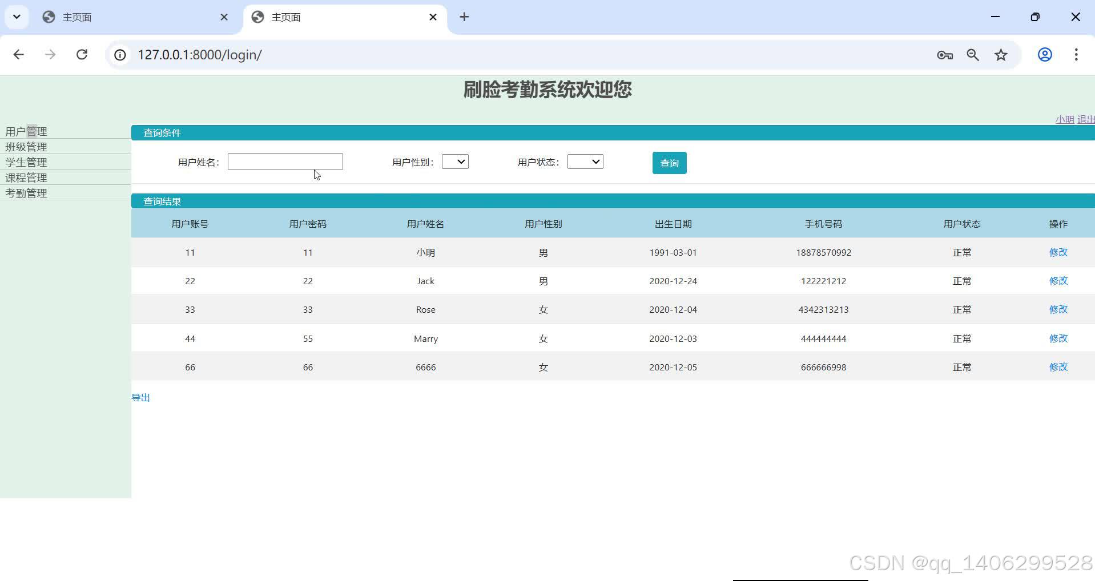The width and height of the screenshot is (1095, 581).
Task: Close the active 主页面 tab
Action: point(433,17)
